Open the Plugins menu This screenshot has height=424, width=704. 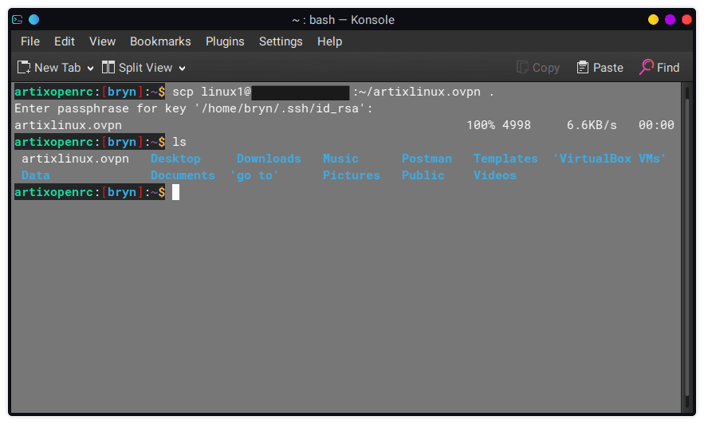[225, 41]
